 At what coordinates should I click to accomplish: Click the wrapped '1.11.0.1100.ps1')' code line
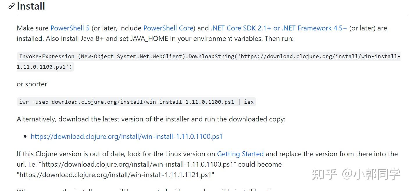pos(46,67)
